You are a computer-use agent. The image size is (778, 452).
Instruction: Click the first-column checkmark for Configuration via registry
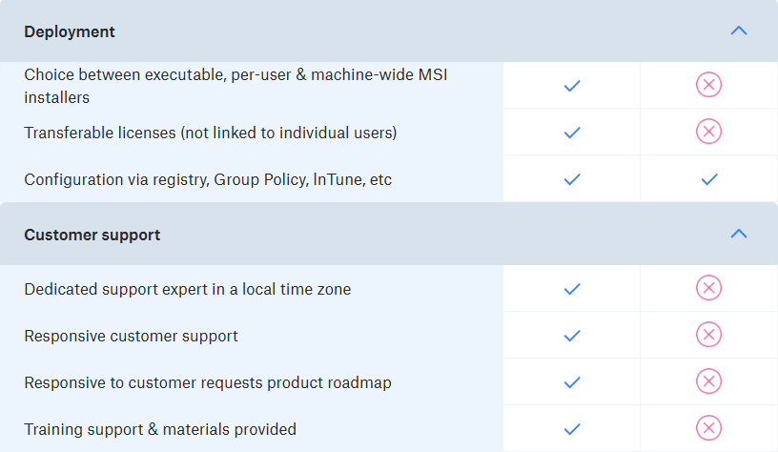pyautogui.click(x=572, y=179)
